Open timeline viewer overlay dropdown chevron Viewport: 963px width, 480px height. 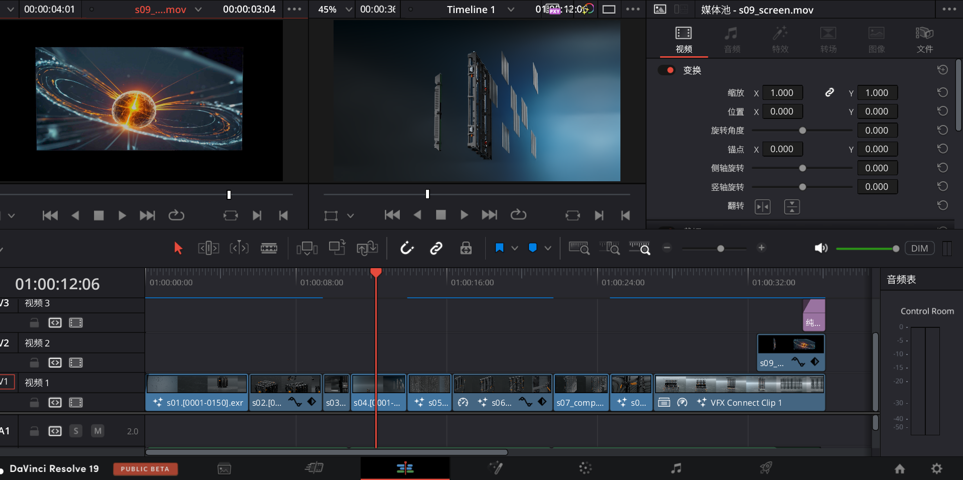(x=351, y=216)
